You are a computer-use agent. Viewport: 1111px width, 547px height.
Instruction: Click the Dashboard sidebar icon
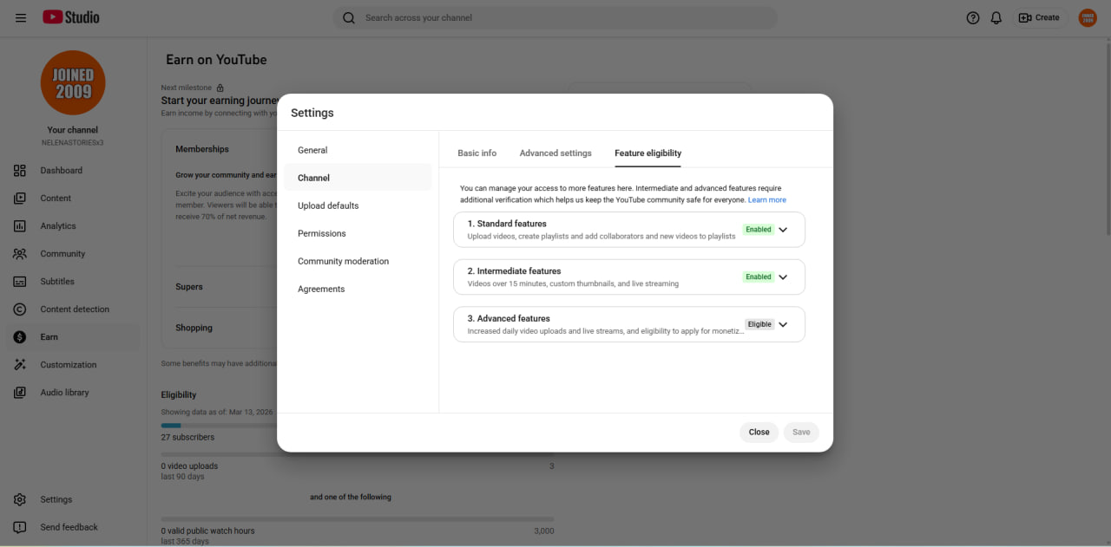tap(20, 171)
